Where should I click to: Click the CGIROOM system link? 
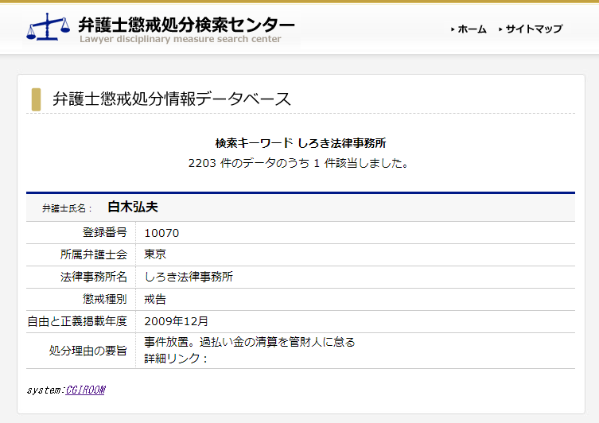click(86, 390)
